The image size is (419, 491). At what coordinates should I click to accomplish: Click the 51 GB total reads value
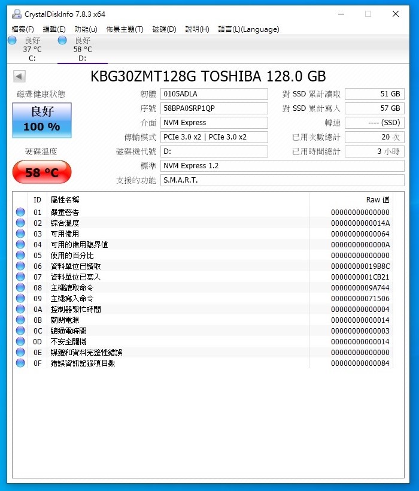point(375,94)
